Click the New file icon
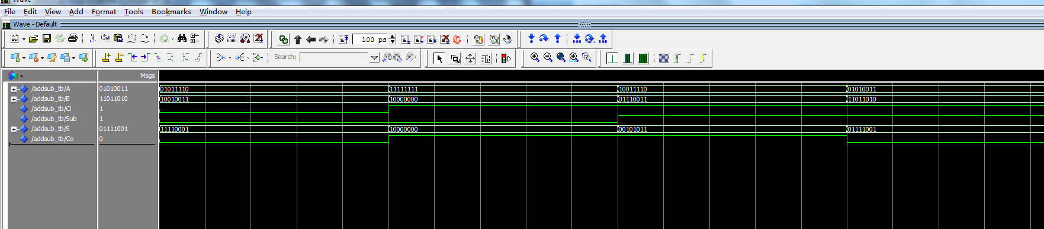The image size is (1044, 229). (x=15, y=39)
